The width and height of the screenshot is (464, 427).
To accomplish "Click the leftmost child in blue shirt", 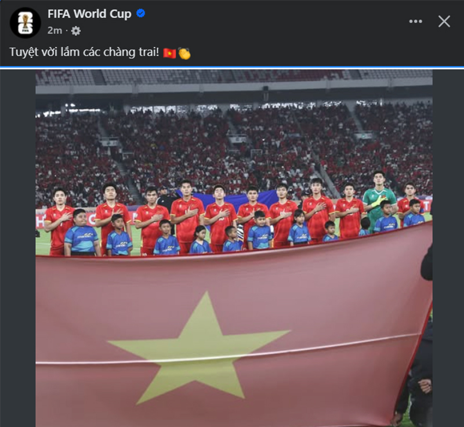I will click(82, 233).
